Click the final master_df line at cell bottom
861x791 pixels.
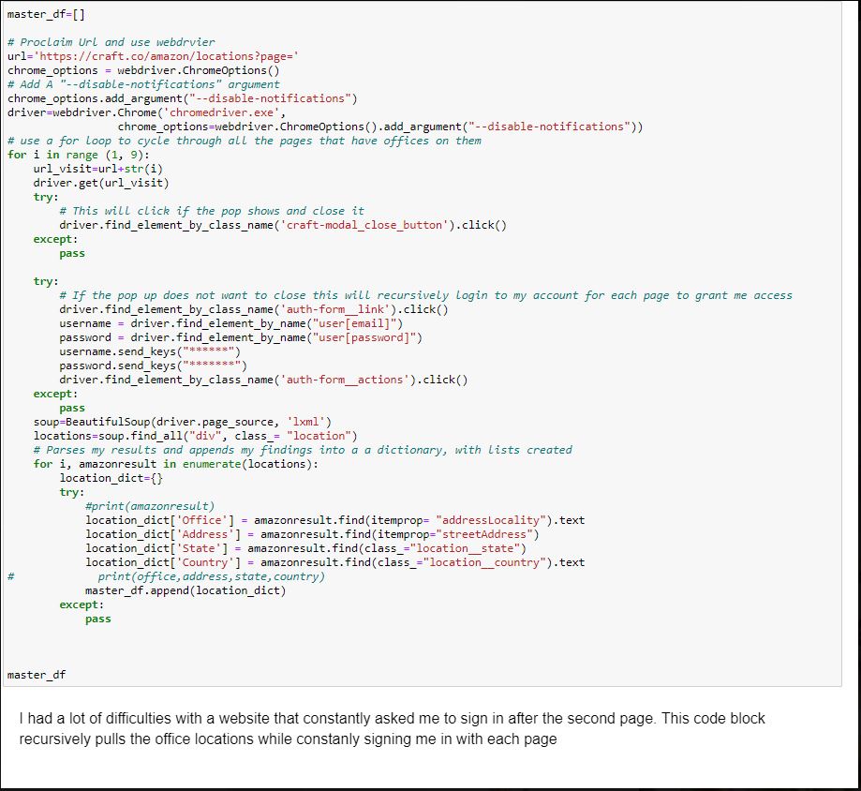[37, 675]
